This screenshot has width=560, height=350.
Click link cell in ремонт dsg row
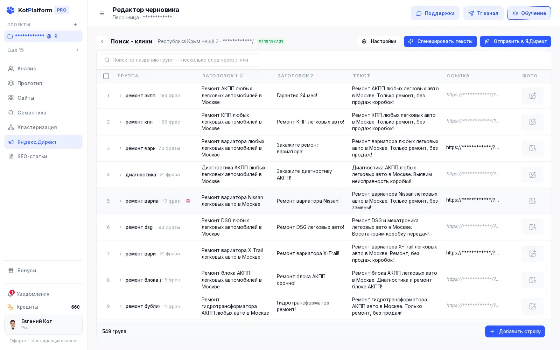[473, 226]
